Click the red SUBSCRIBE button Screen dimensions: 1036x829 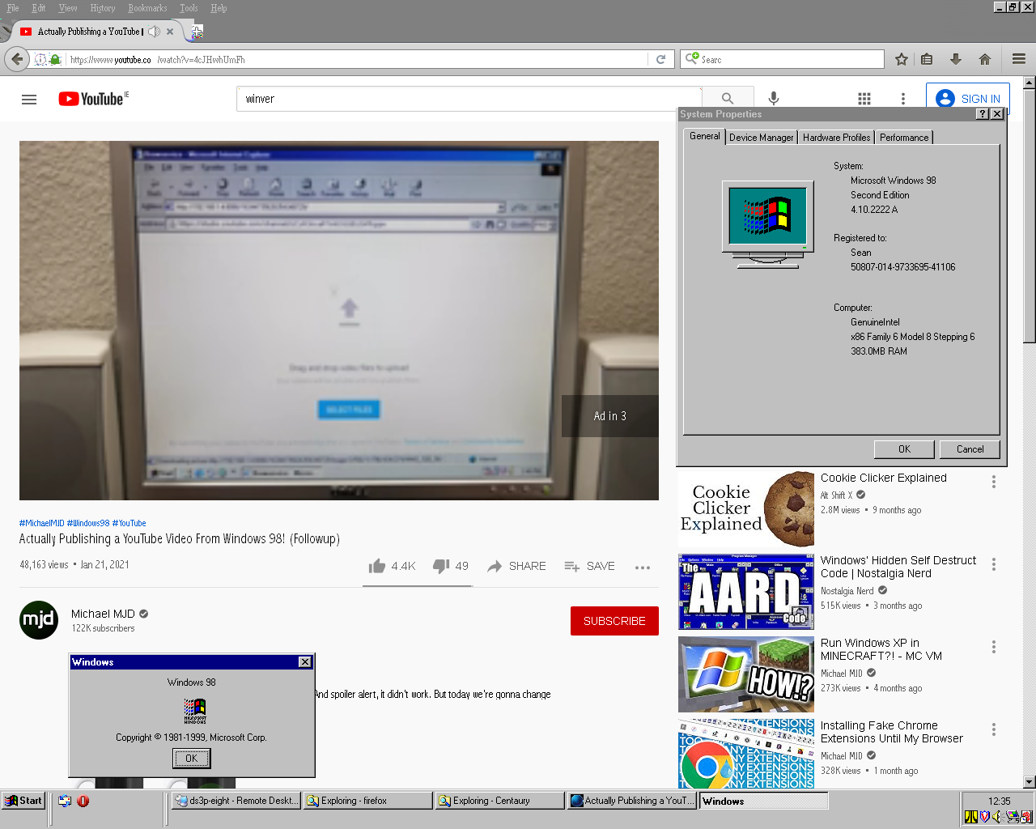coord(614,621)
